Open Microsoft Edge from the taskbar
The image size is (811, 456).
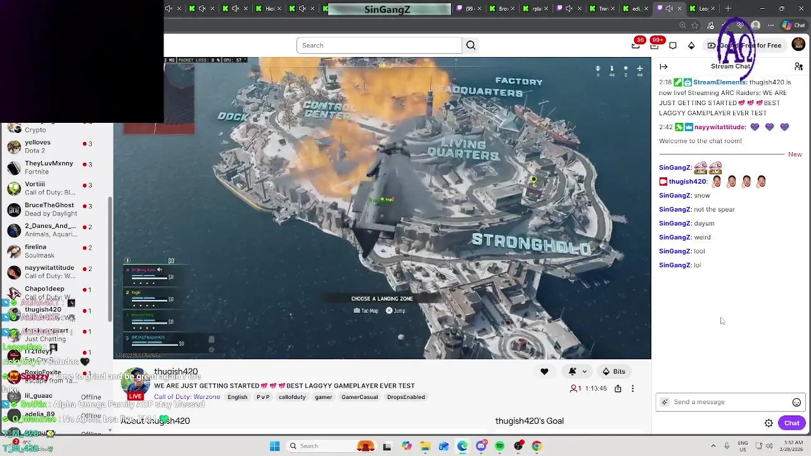click(463, 446)
